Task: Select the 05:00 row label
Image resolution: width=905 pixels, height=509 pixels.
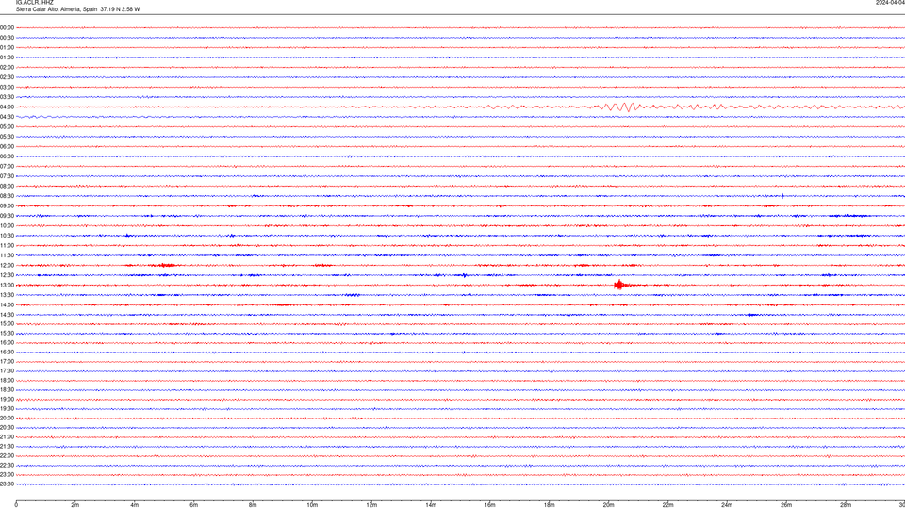Action: point(7,127)
